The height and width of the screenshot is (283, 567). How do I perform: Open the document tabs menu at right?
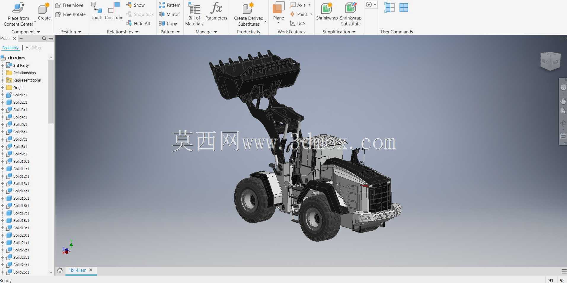(x=564, y=271)
